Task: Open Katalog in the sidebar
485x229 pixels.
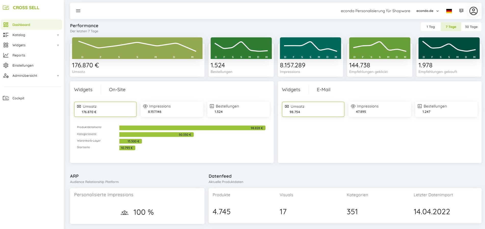Action: point(31,35)
